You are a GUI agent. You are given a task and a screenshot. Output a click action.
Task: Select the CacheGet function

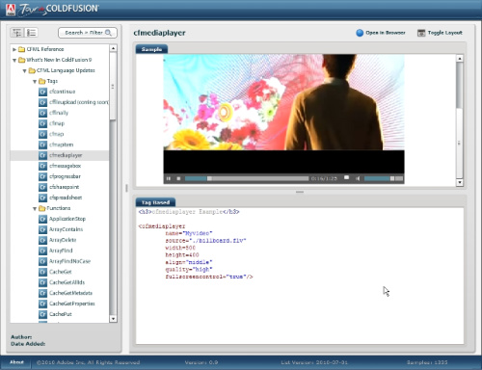(x=60, y=272)
